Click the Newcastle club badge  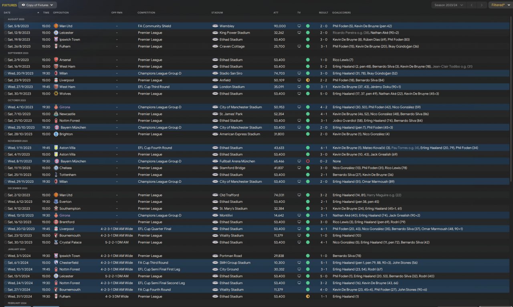56,114
